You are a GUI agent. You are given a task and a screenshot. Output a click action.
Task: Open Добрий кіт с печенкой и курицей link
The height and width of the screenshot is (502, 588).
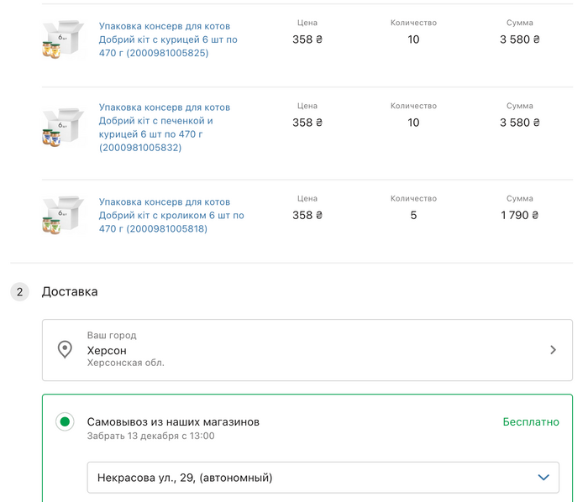click(x=165, y=128)
